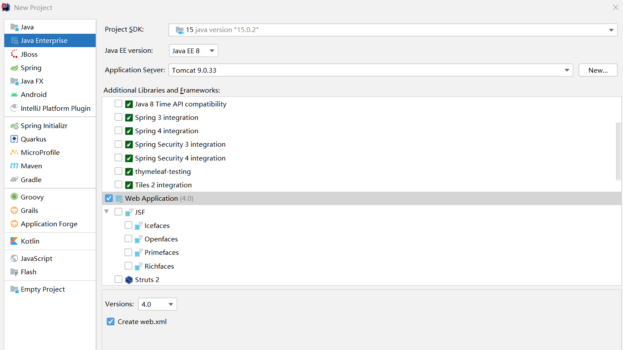The width and height of the screenshot is (623, 350).
Task: Click the Maven 'm' icon
Action: click(x=14, y=166)
